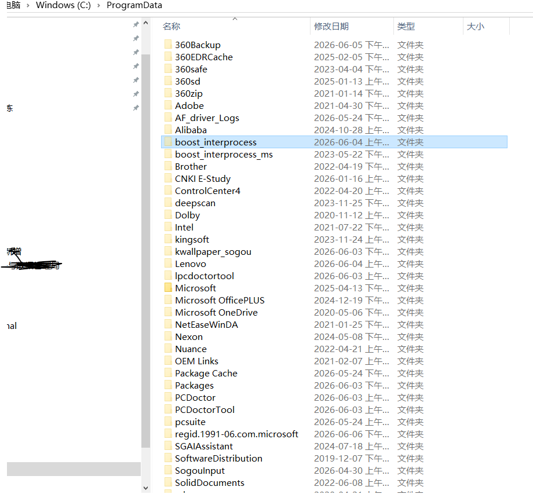The height and width of the screenshot is (494, 533).
Task: Select the lpcdoctortool folder name
Action: pyautogui.click(x=205, y=276)
